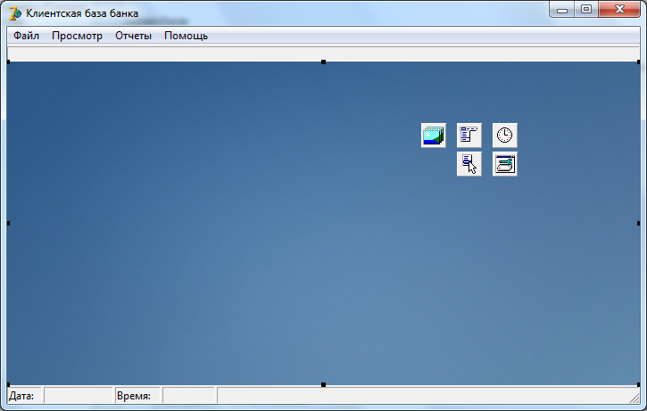The image size is (647, 411).
Task: Click the Дата: status bar label
Action: click(21, 396)
